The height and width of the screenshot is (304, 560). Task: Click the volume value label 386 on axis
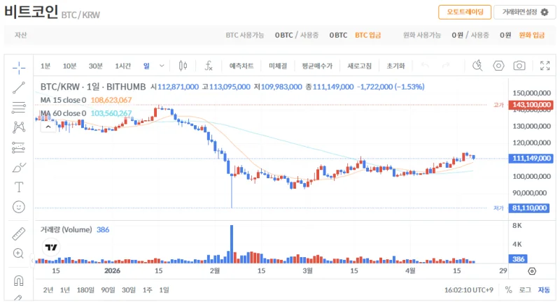coord(518,259)
